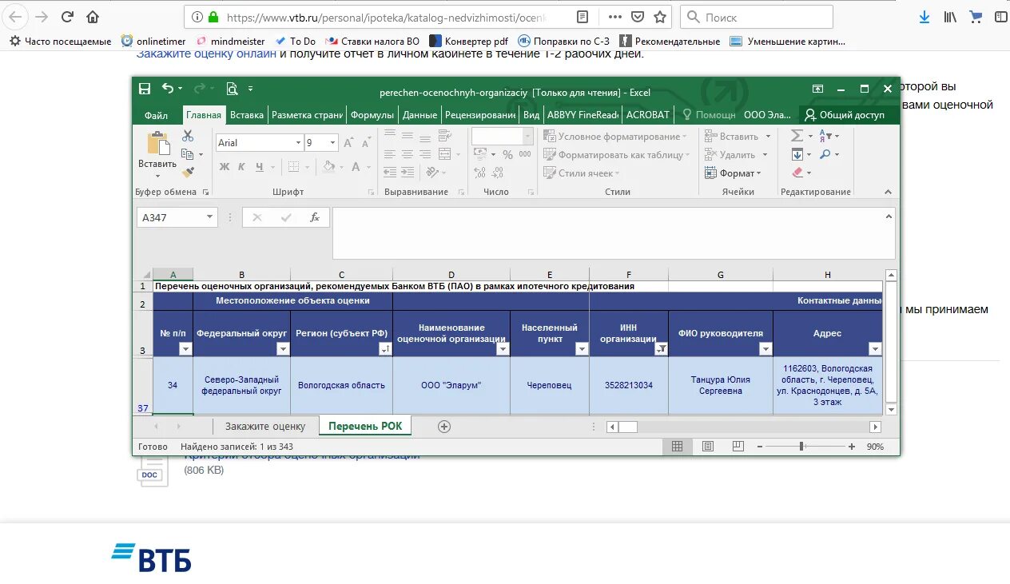Viewport: 1010px width, 584px height.
Task: Add a new sheet with the plus button
Action: pyautogui.click(x=444, y=427)
